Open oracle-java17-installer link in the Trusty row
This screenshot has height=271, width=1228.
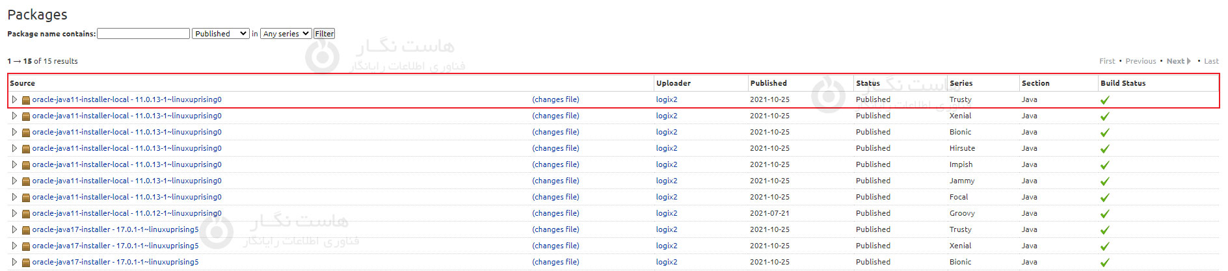[115, 229]
